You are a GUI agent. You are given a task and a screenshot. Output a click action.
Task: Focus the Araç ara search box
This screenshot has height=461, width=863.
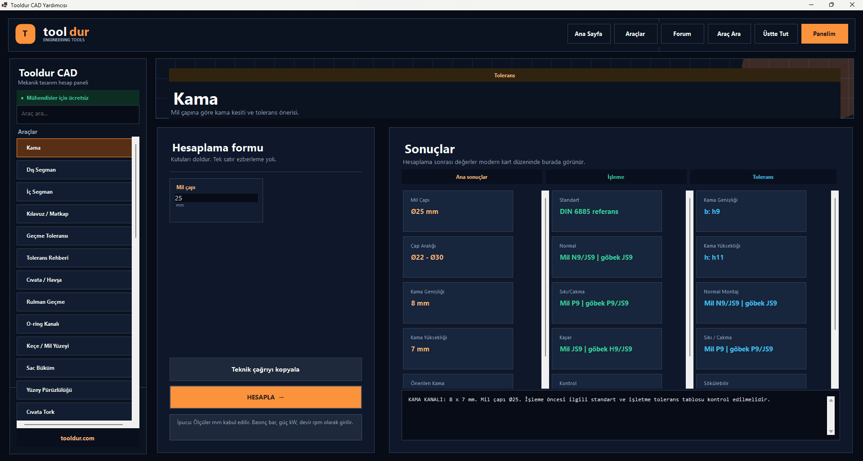click(x=78, y=114)
